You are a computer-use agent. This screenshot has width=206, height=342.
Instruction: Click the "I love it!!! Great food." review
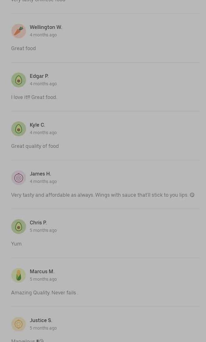click(x=34, y=97)
